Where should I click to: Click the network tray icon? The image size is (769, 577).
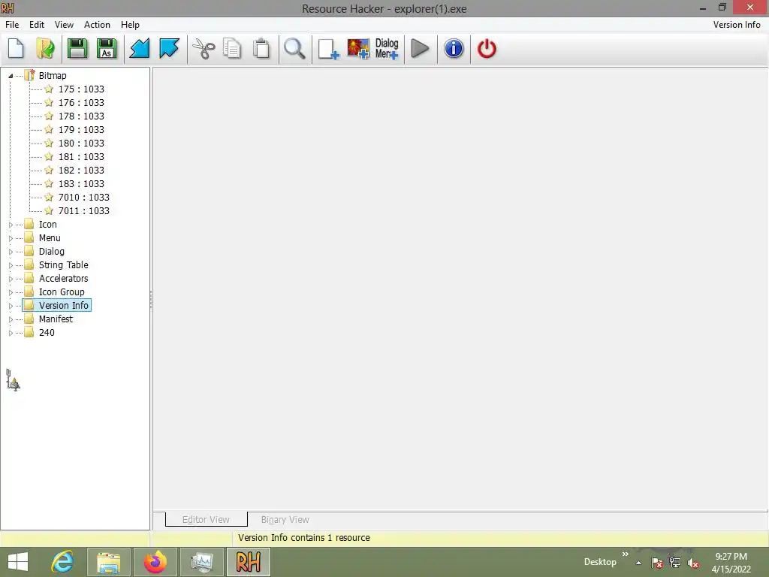pos(675,563)
